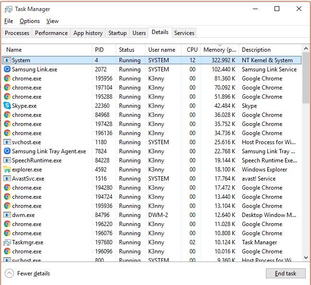The height and width of the screenshot is (285, 311).
Task: Open the View menu
Action: click(x=52, y=21)
